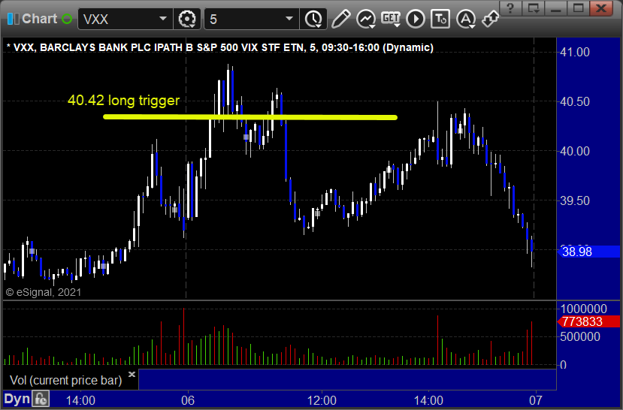Click the 41.00 price axis label
This screenshot has height=410, width=623.
574,52
